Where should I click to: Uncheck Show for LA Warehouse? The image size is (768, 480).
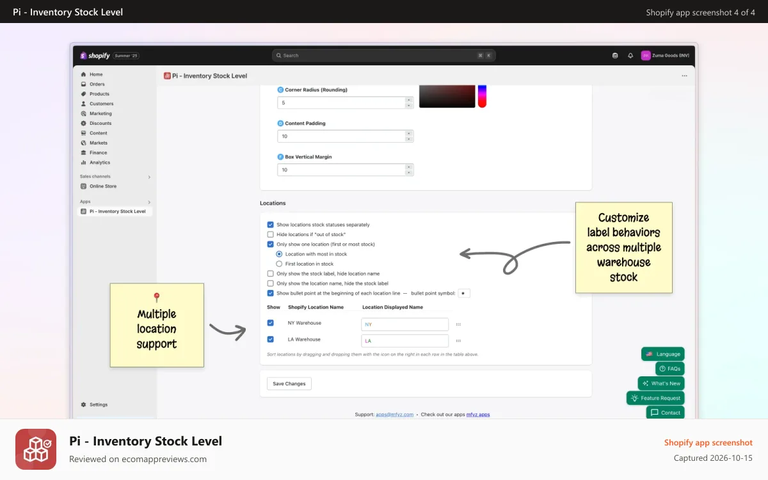click(x=270, y=339)
